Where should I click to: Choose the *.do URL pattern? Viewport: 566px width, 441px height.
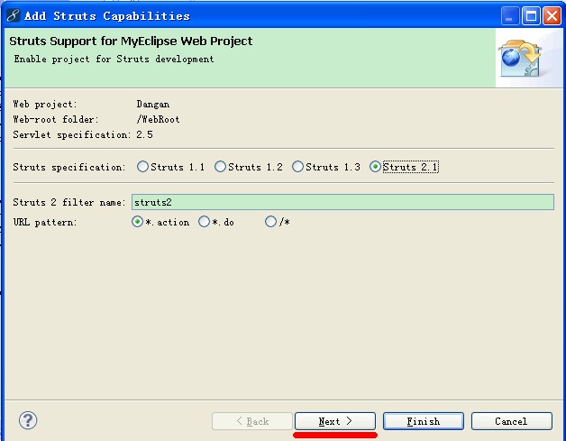216,222
